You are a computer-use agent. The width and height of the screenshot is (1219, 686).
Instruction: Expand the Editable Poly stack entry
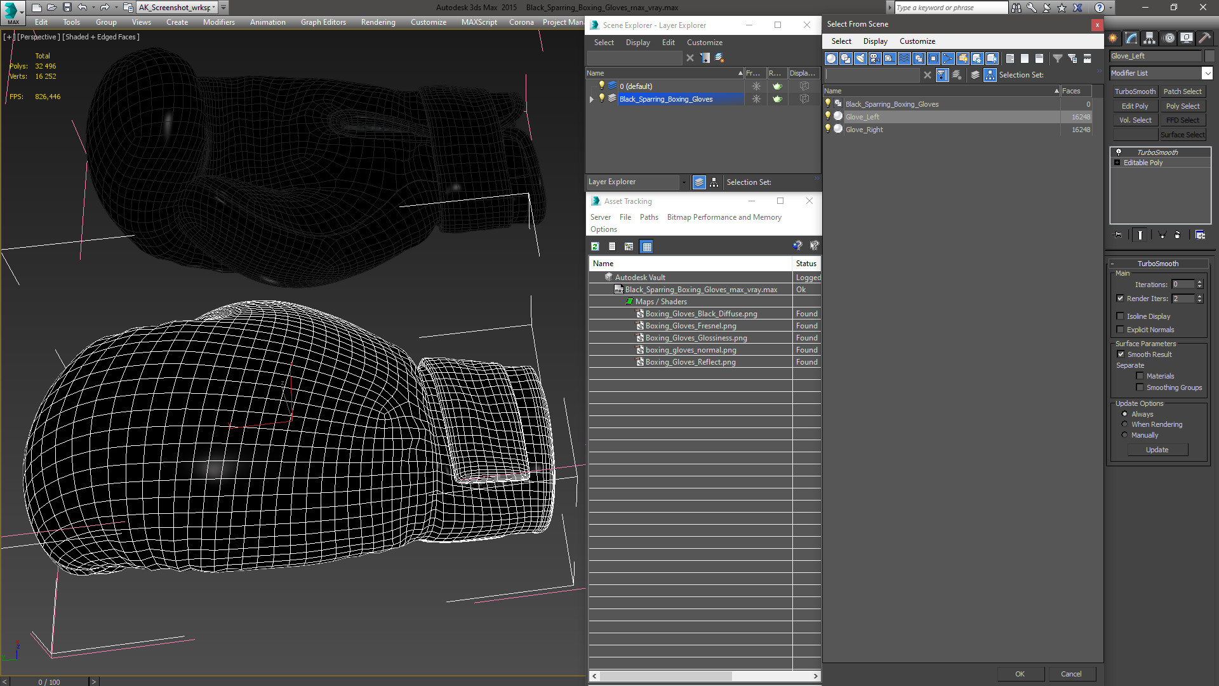coord(1117,163)
